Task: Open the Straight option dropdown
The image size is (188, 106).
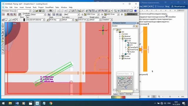Action: [x=100, y=20]
